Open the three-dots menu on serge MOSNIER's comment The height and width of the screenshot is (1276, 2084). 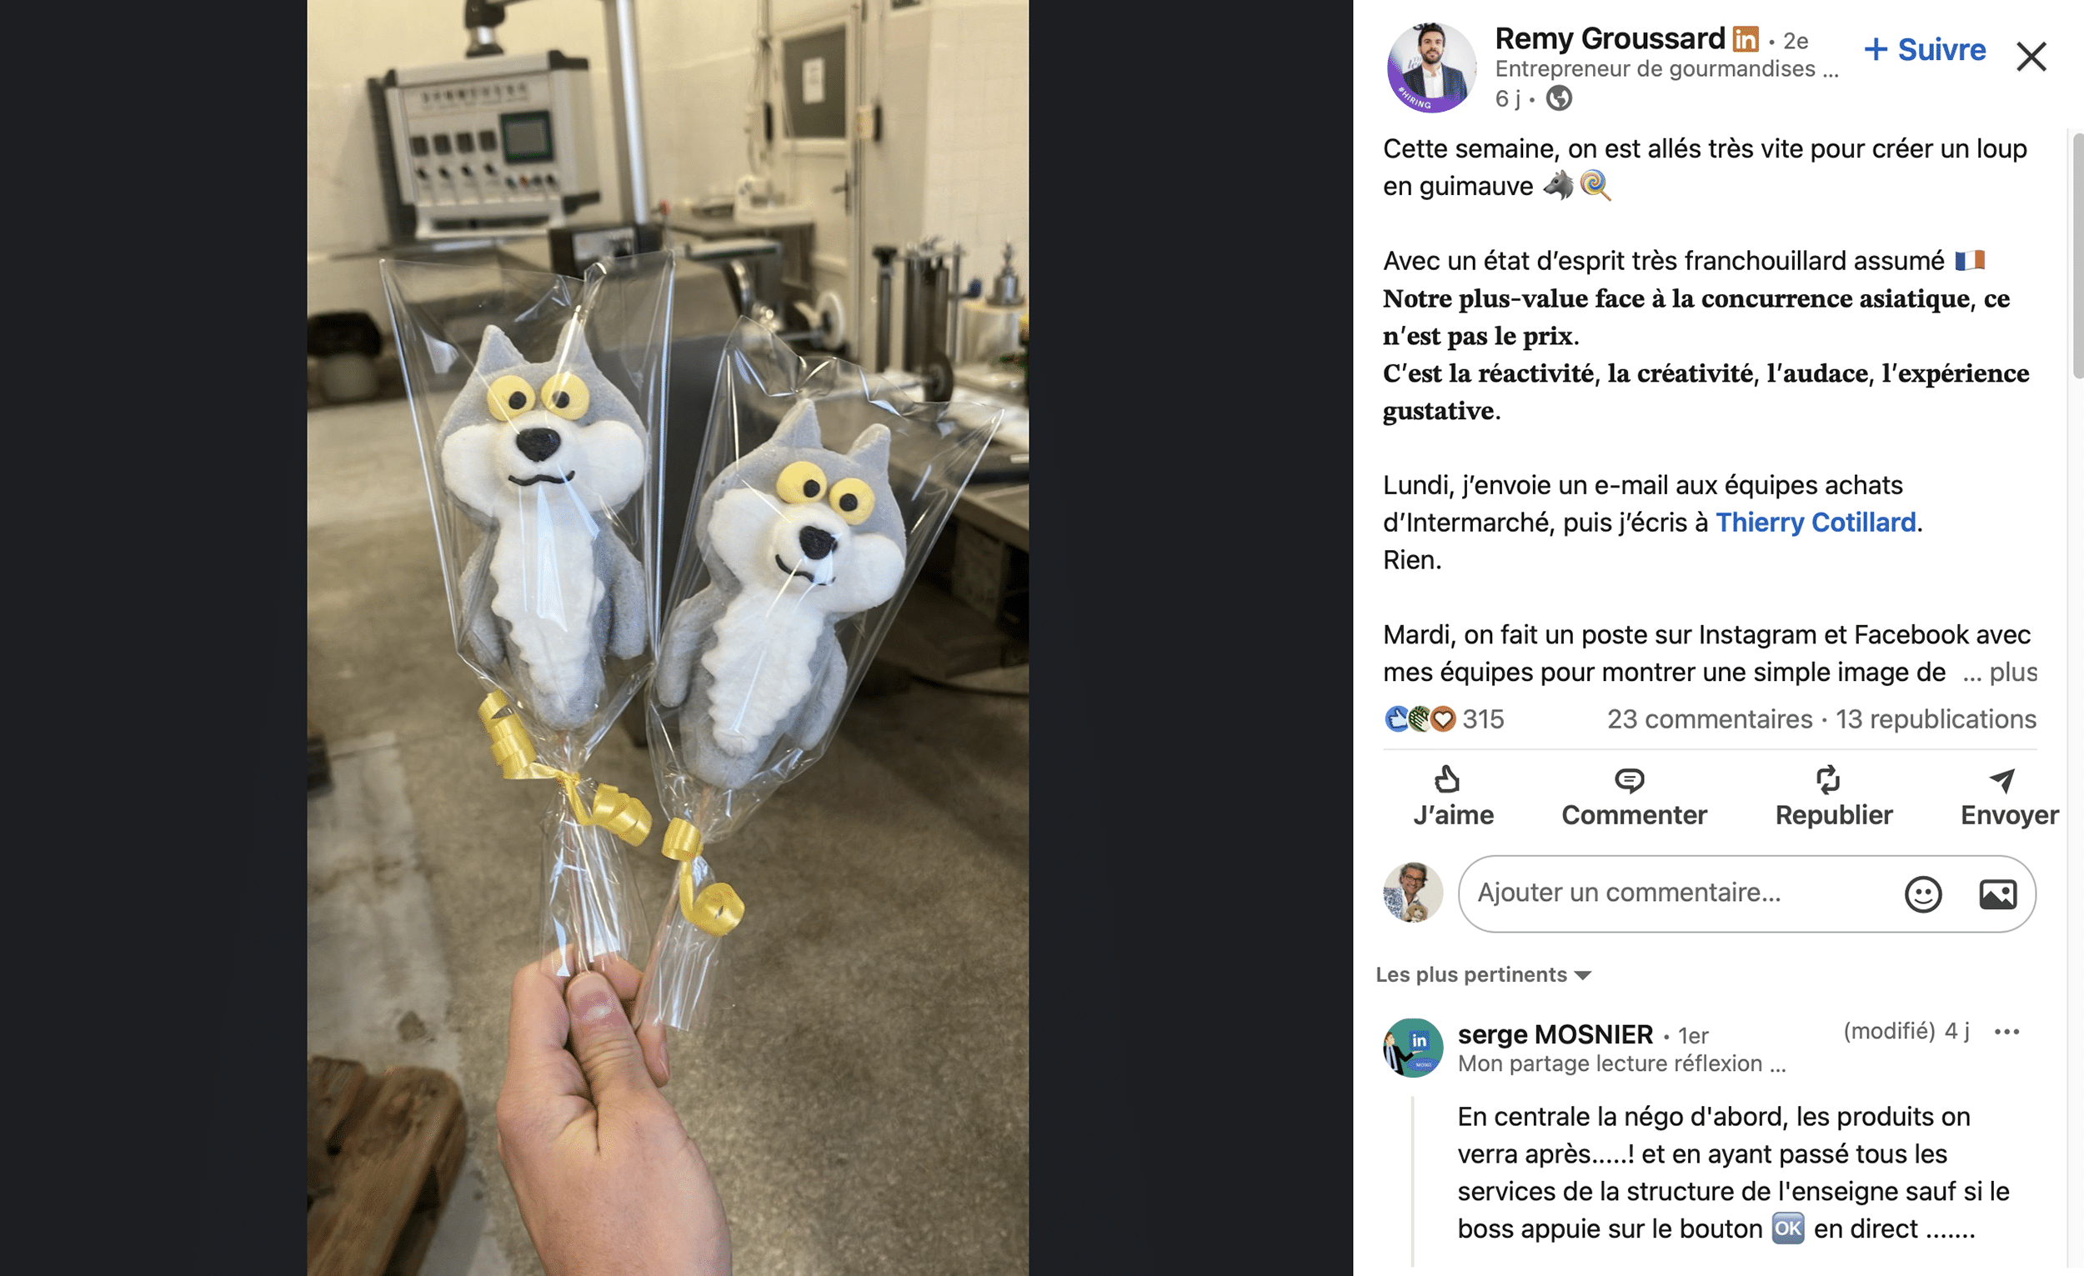click(2006, 1032)
